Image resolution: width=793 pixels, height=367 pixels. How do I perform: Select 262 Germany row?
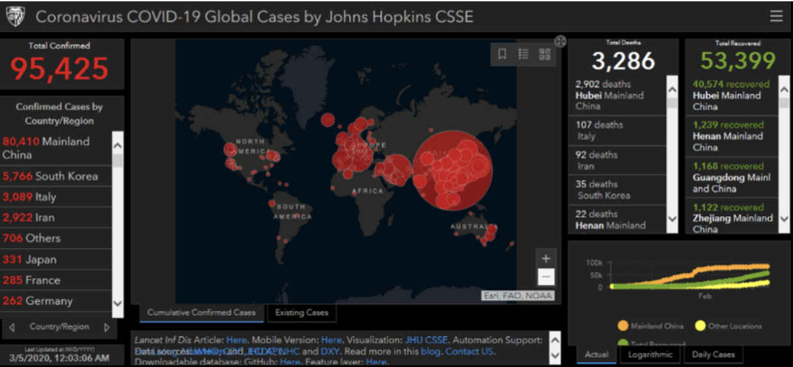tap(57, 301)
